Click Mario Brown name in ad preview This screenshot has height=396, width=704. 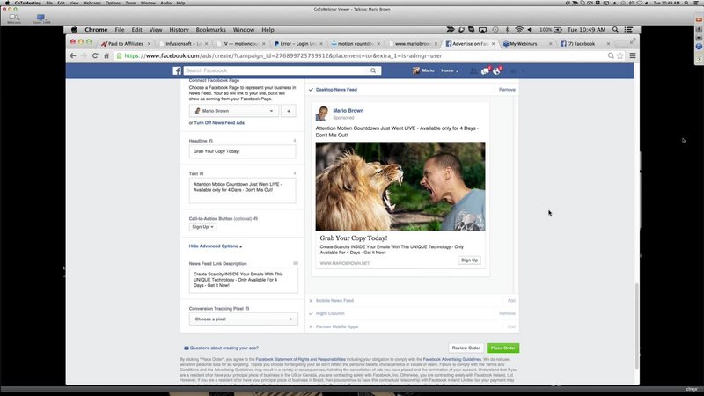(348, 111)
